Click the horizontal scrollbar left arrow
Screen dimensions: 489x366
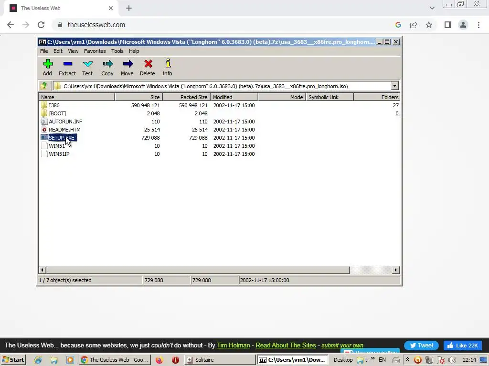click(43, 270)
